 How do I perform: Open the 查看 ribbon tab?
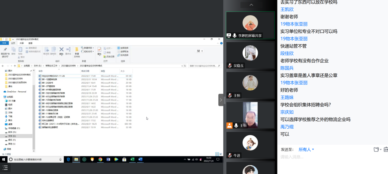pyautogui.click(x=30, y=43)
